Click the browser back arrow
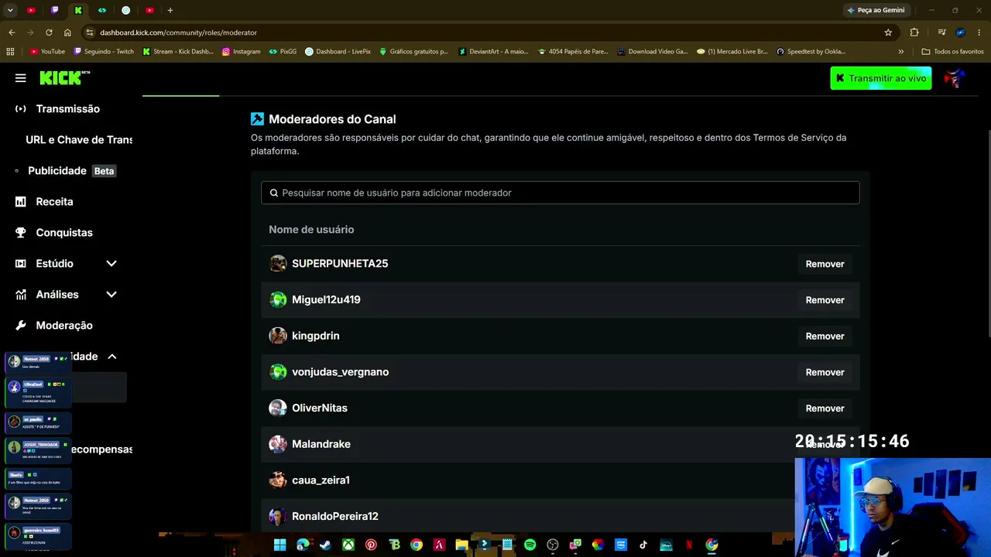 point(12,32)
